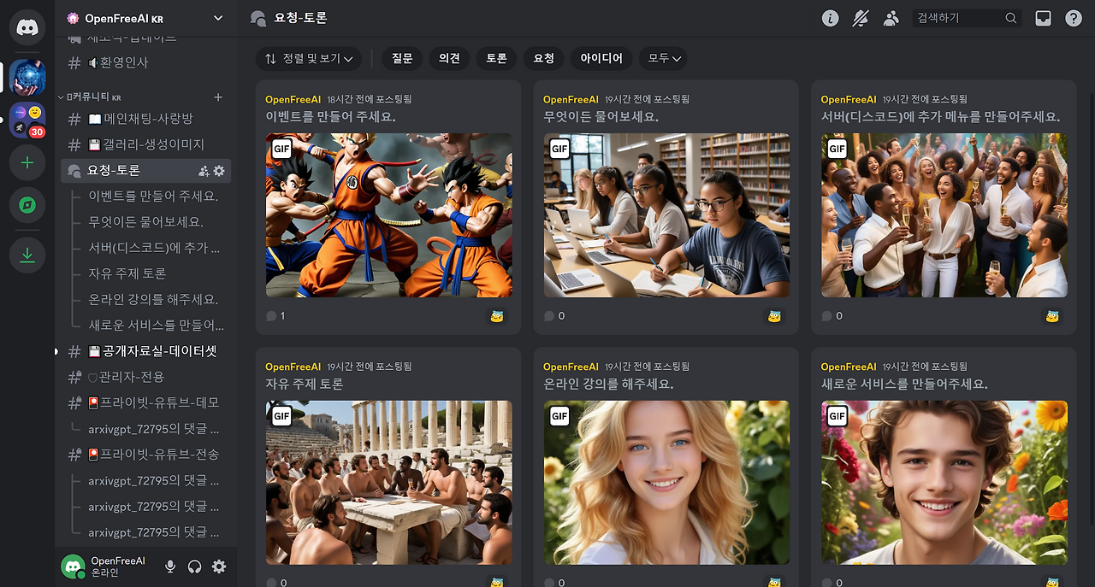Click the channel info icon in the header
The image size is (1095, 587).
[x=830, y=17]
